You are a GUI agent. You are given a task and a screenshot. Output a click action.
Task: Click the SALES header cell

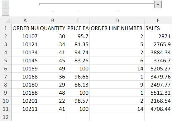pos(158,28)
